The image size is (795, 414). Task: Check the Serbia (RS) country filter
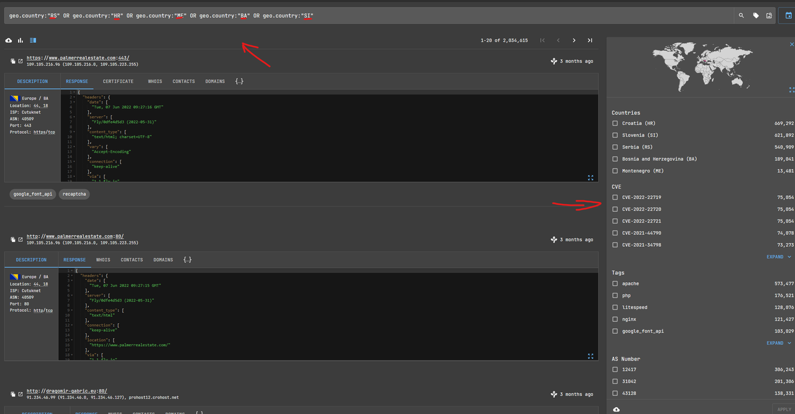coord(615,147)
